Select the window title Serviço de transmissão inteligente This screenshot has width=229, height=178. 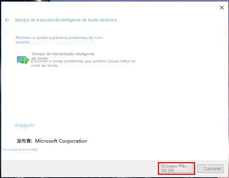coord(66,20)
